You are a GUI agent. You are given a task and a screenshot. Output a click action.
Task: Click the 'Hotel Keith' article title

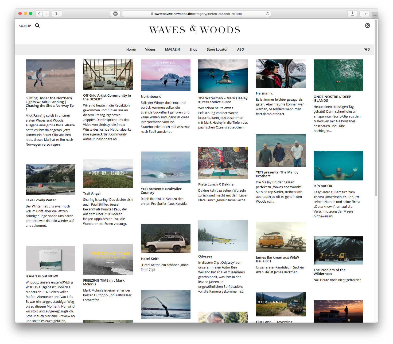point(150,259)
